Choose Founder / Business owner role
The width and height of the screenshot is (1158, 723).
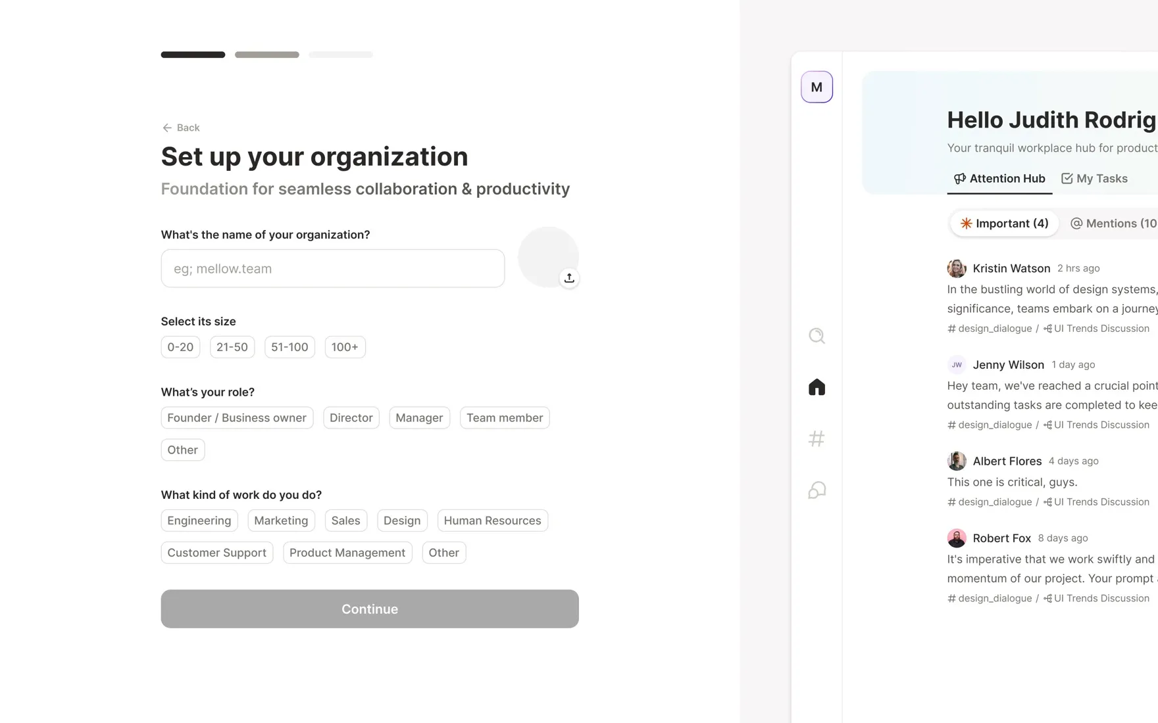(x=237, y=418)
